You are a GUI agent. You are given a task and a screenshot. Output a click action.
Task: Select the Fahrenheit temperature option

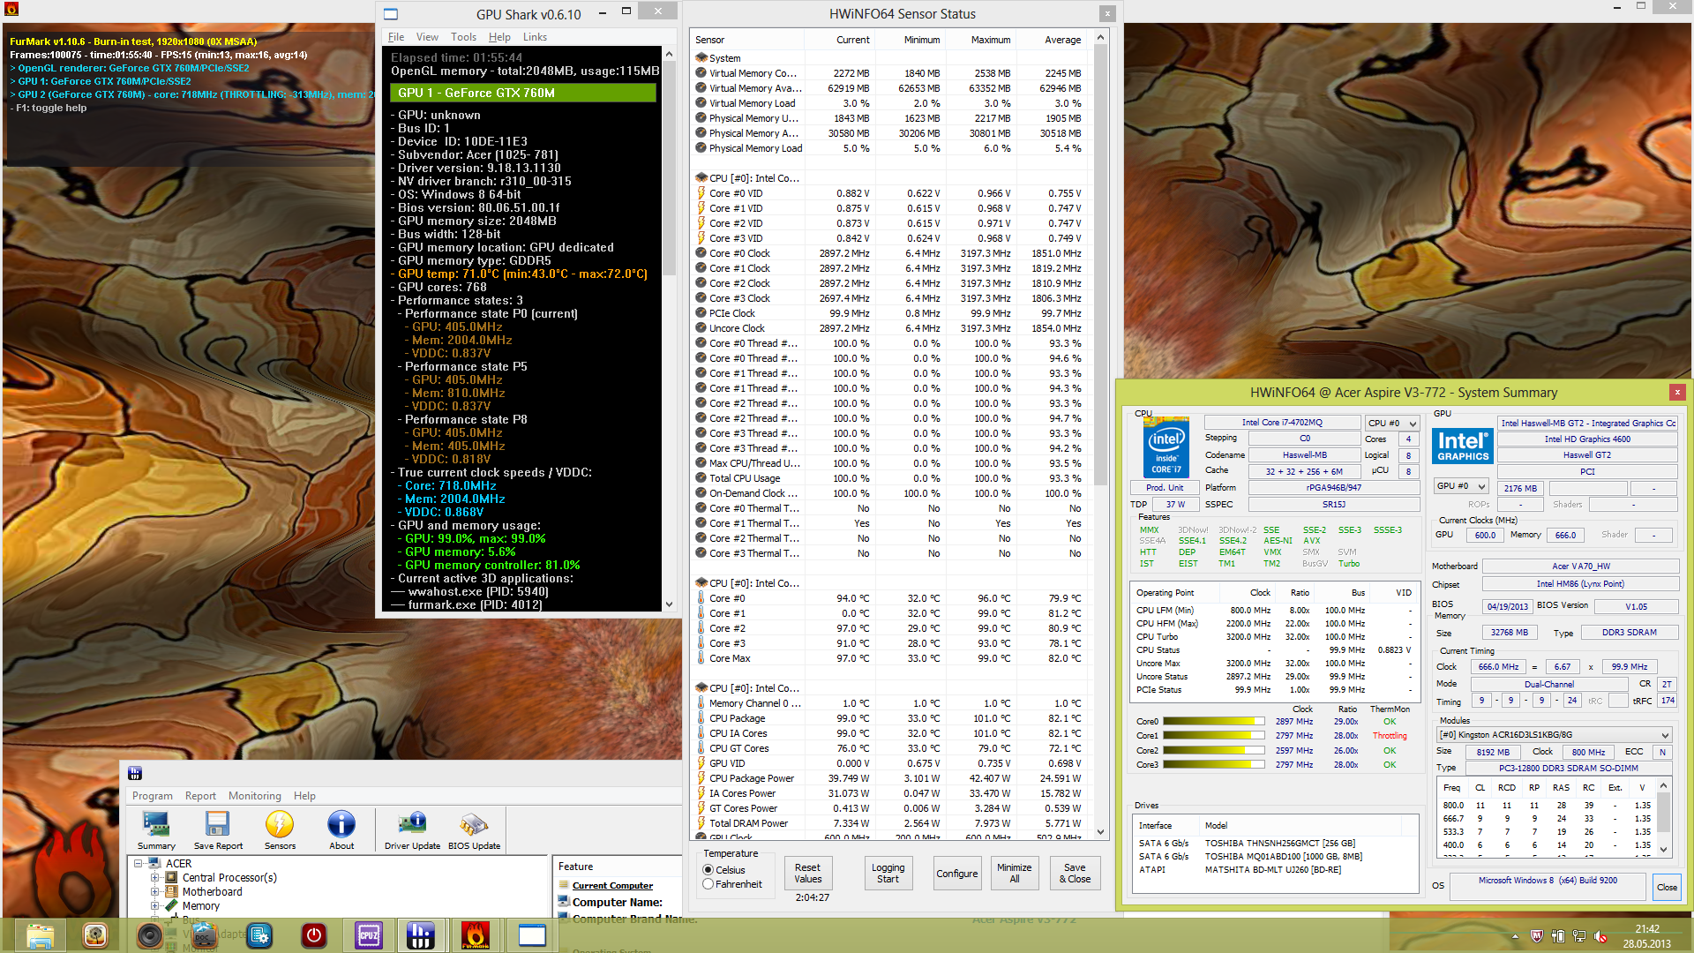[x=708, y=884]
